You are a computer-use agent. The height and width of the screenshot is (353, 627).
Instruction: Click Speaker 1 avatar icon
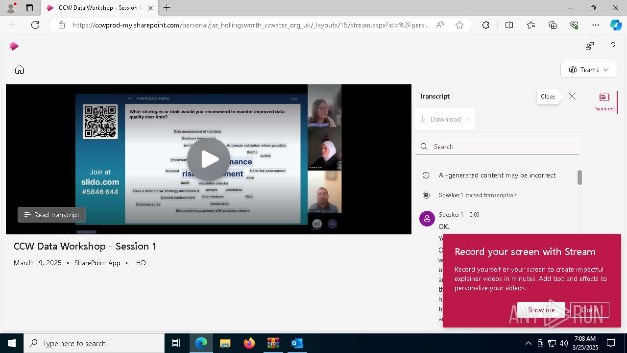tap(427, 219)
